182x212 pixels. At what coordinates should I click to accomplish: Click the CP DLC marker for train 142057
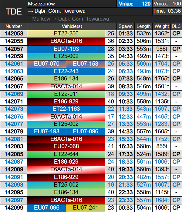pyautogui.click(x=176, y=49)
